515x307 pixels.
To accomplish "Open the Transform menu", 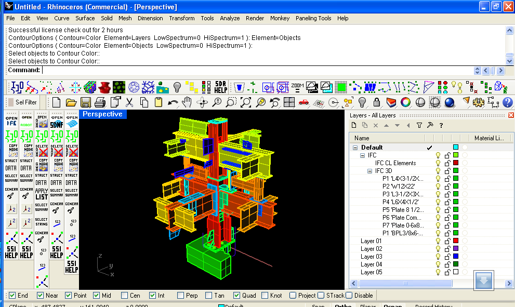I will [x=182, y=18].
